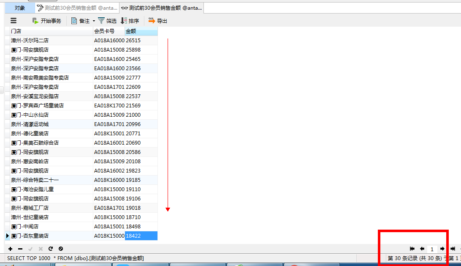Screen dimensions: 461x266
Task: Click the 导出 (Export) toolbar button
Action: click(x=158, y=21)
